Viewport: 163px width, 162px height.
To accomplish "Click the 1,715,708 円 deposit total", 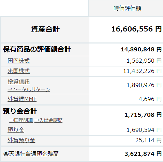I will pos(143,115).
